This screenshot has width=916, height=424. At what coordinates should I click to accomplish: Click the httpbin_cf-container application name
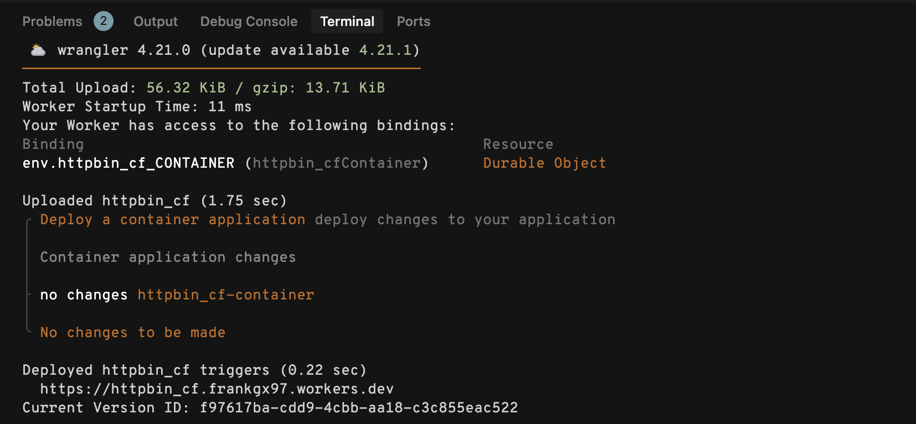(226, 295)
